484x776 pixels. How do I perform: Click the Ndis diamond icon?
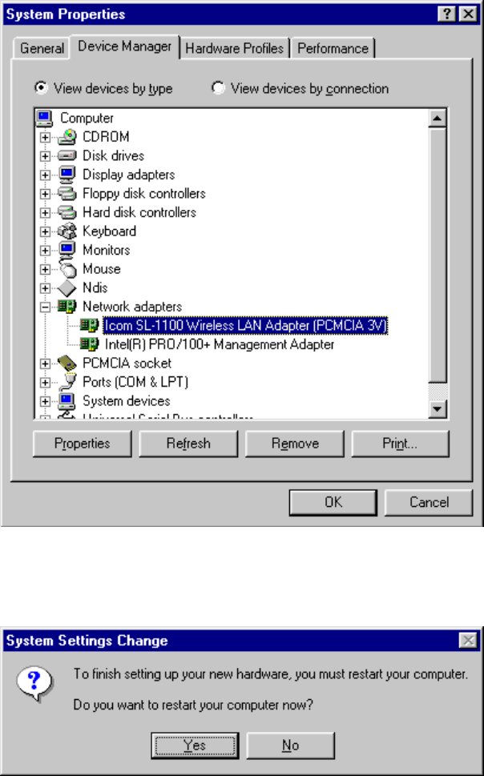67,287
